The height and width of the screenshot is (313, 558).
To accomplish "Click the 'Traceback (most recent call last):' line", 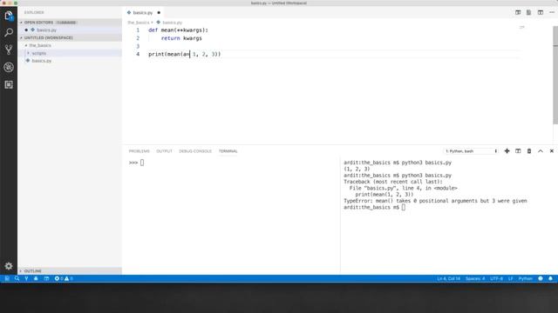I will click(x=393, y=182).
